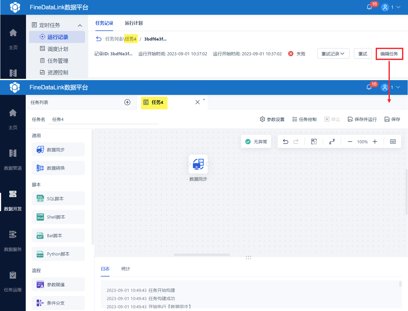Switch to the 统计 tab
The width and height of the screenshot is (408, 311).
click(125, 269)
